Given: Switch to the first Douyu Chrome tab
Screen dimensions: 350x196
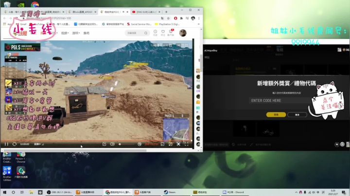Looking at the screenshot, I should coord(18,12).
